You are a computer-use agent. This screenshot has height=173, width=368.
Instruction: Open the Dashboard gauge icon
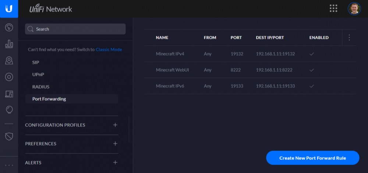click(9, 27)
